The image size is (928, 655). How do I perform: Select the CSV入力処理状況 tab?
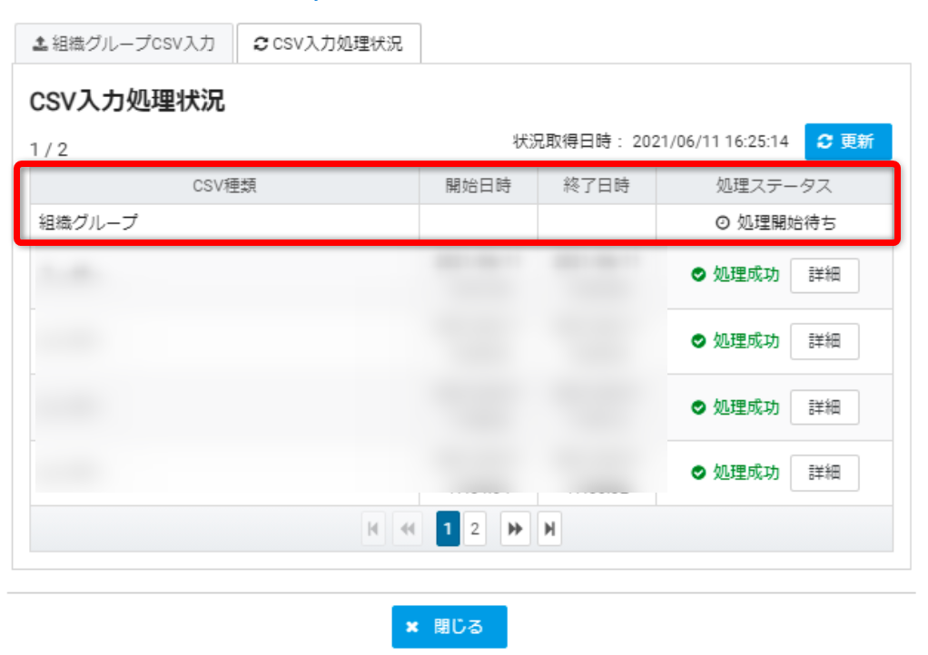[x=329, y=44]
